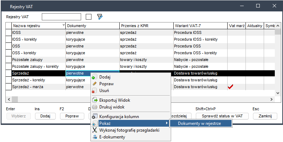Click the Dokumenty column header

click(x=93, y=26)
